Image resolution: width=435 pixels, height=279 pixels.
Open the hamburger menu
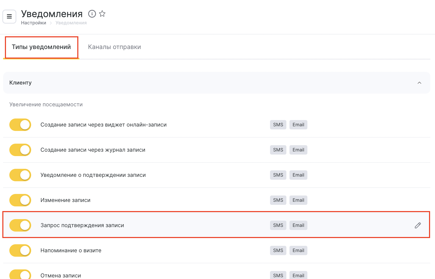(9, 17)
